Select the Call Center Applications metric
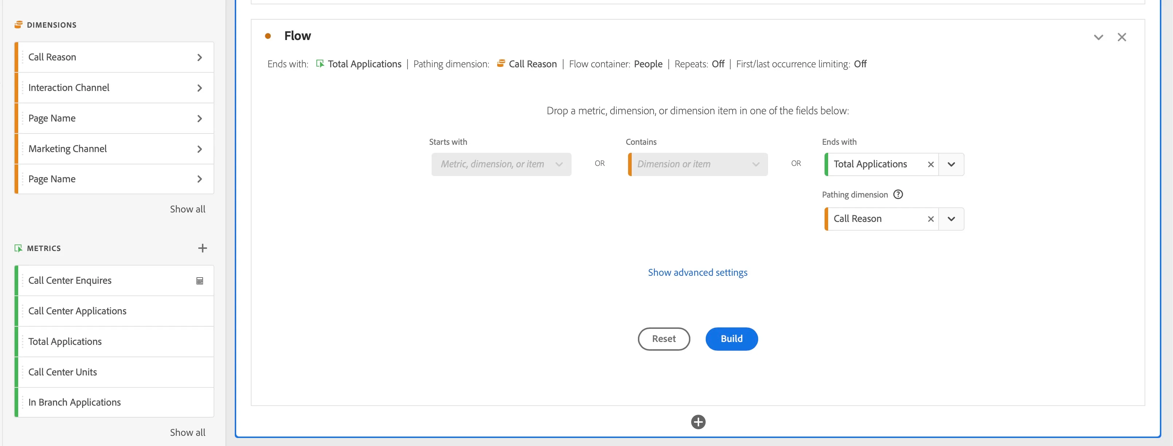The image size is (1173, 446). [114, 311]
